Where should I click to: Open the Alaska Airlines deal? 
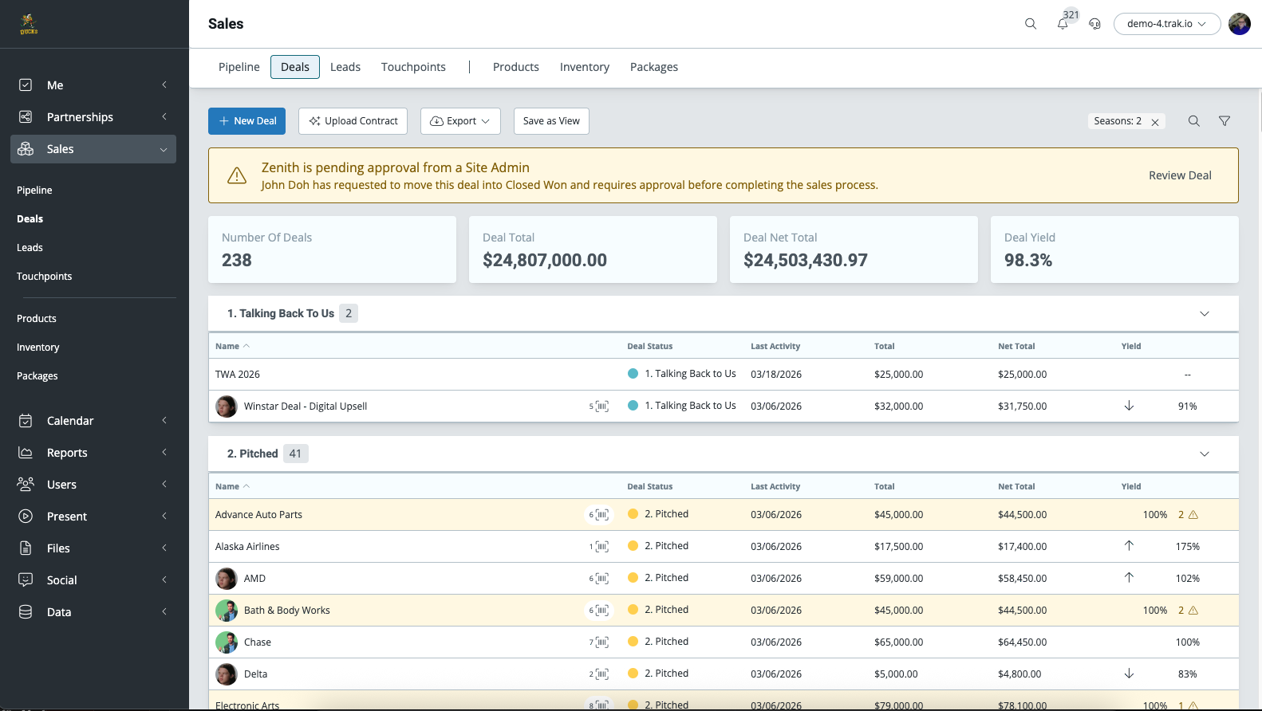click(x=247, y=547)
